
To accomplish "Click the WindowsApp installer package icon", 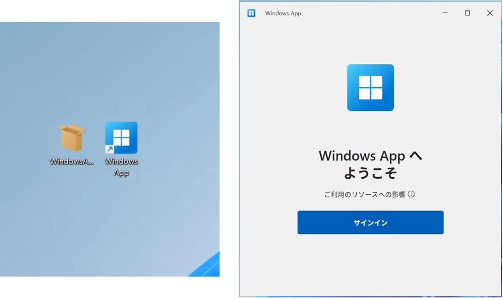I will [72, 137].
